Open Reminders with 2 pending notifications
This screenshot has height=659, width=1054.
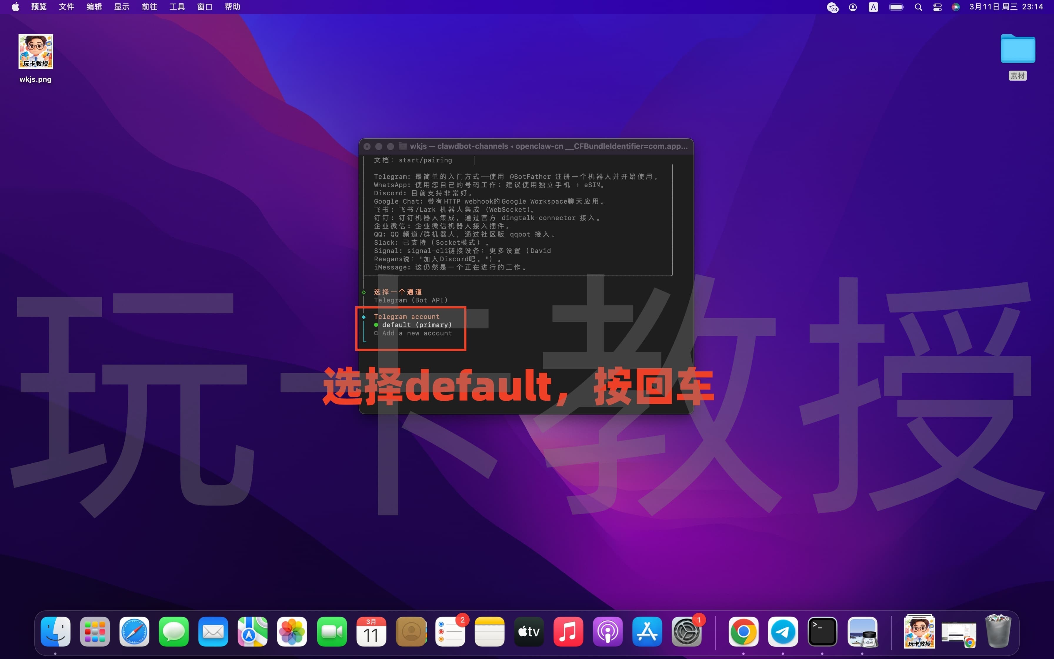(451, 631)
